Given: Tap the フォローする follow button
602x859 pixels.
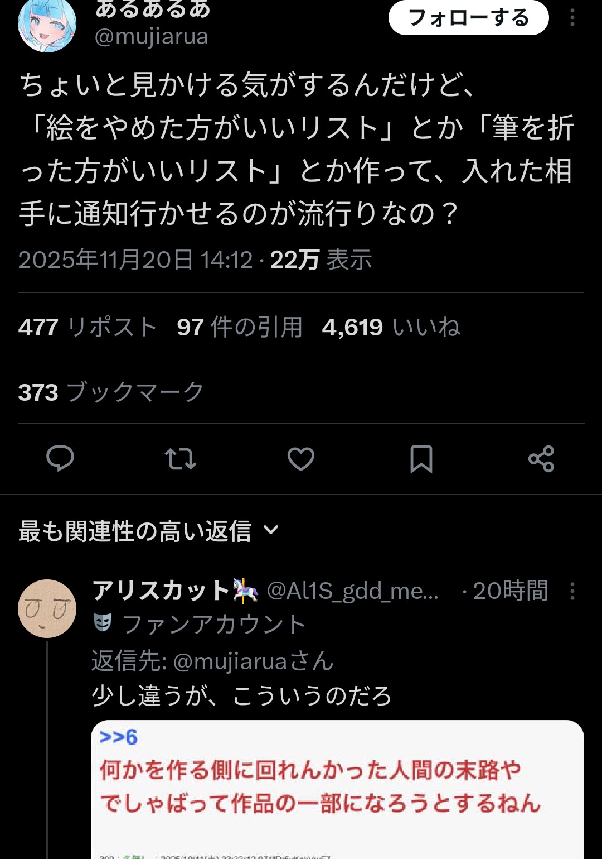Looking at the screenshot, I should click(468, 18).
